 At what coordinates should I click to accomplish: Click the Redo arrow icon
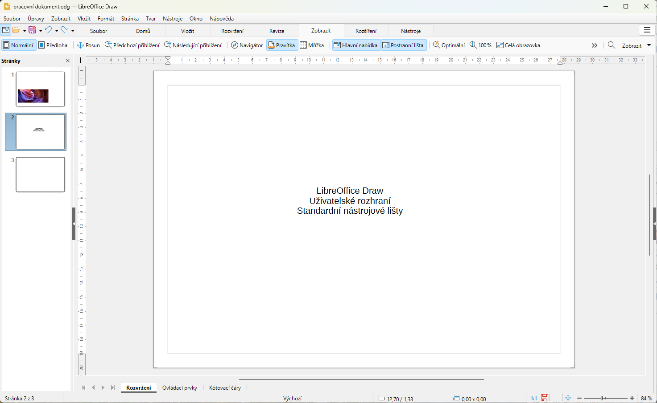click(64, 30)
